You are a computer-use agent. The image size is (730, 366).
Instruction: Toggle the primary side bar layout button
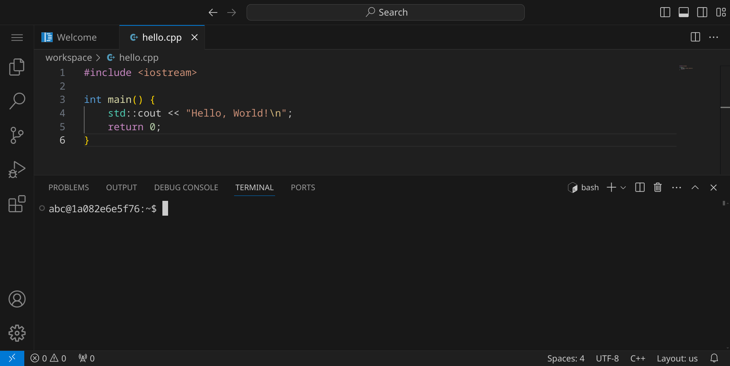pyautogui.click(x=665, y=13)
